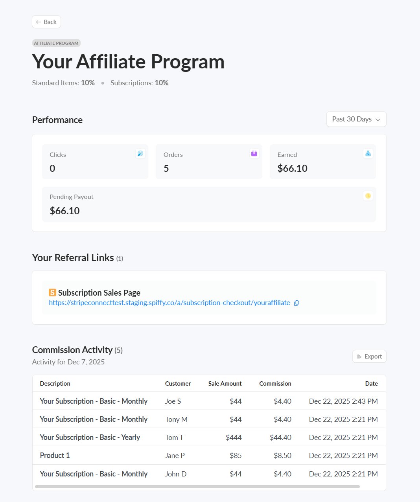Open the Past 30 Days dropdown

(356, 119)
